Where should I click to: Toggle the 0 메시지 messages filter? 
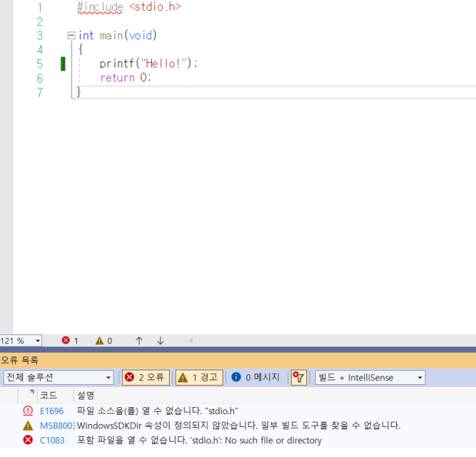pos(256,377)
